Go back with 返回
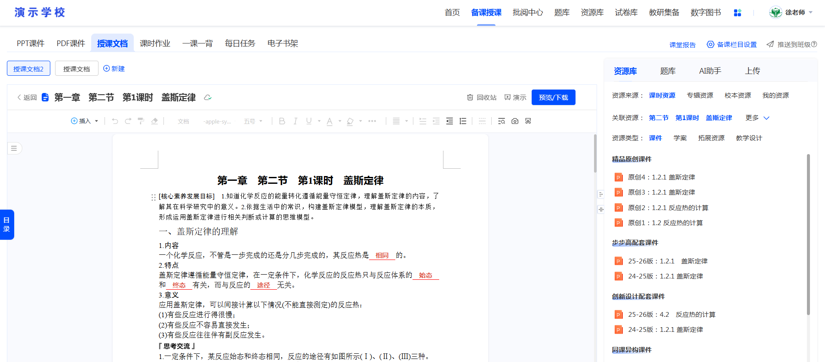The height and width of the screenshot is (362, 825). click(x=27, y=98)
